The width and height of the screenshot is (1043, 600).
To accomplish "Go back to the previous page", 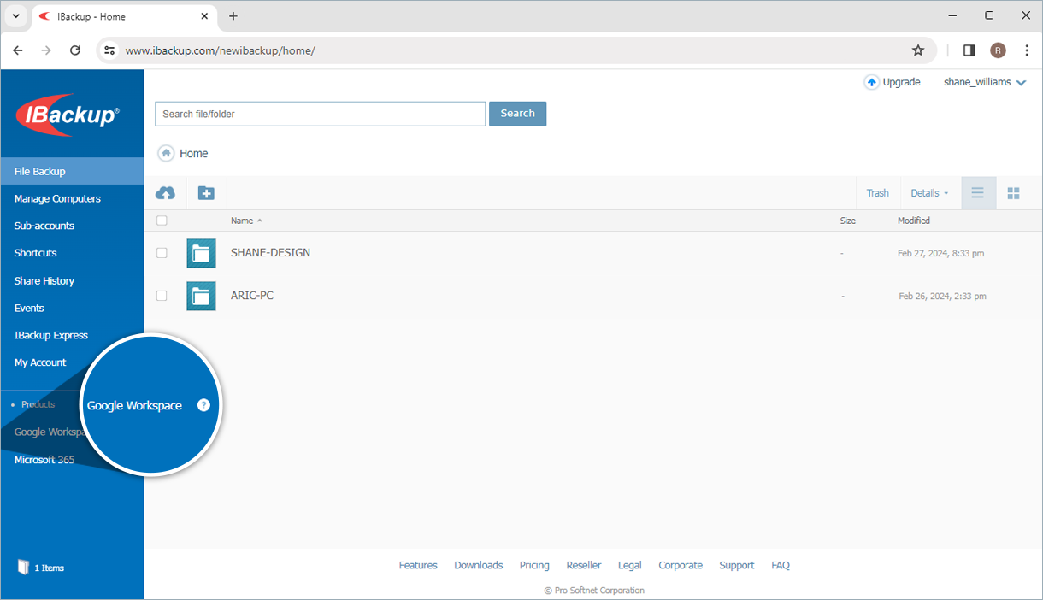I will [x=18, y=50].
